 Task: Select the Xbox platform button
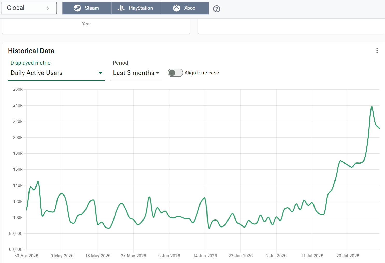[184, 8]
